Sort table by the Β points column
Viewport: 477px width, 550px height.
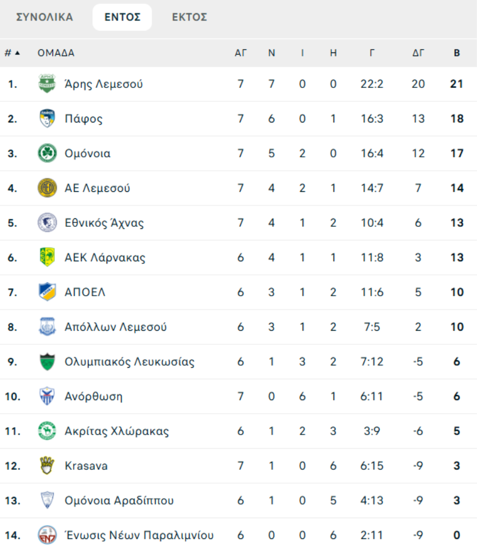(456, 53)
